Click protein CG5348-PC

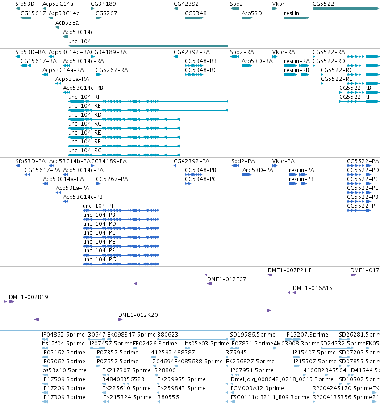click(188, 184)
